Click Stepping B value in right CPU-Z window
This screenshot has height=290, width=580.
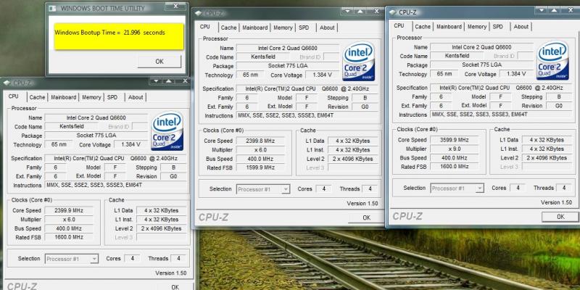tap(558, 96)
